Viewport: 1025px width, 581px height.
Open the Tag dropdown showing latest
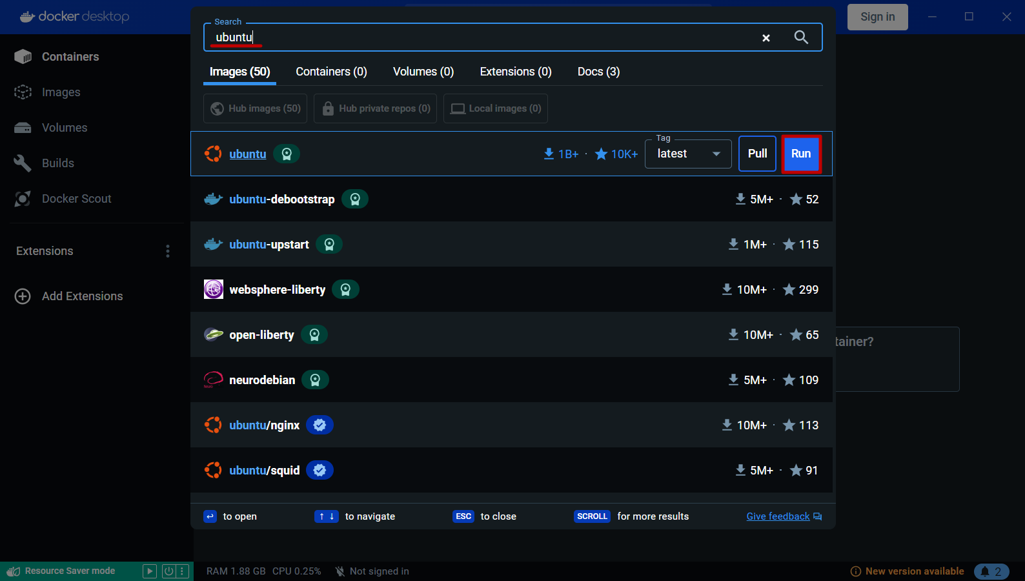tap(688, 154)
